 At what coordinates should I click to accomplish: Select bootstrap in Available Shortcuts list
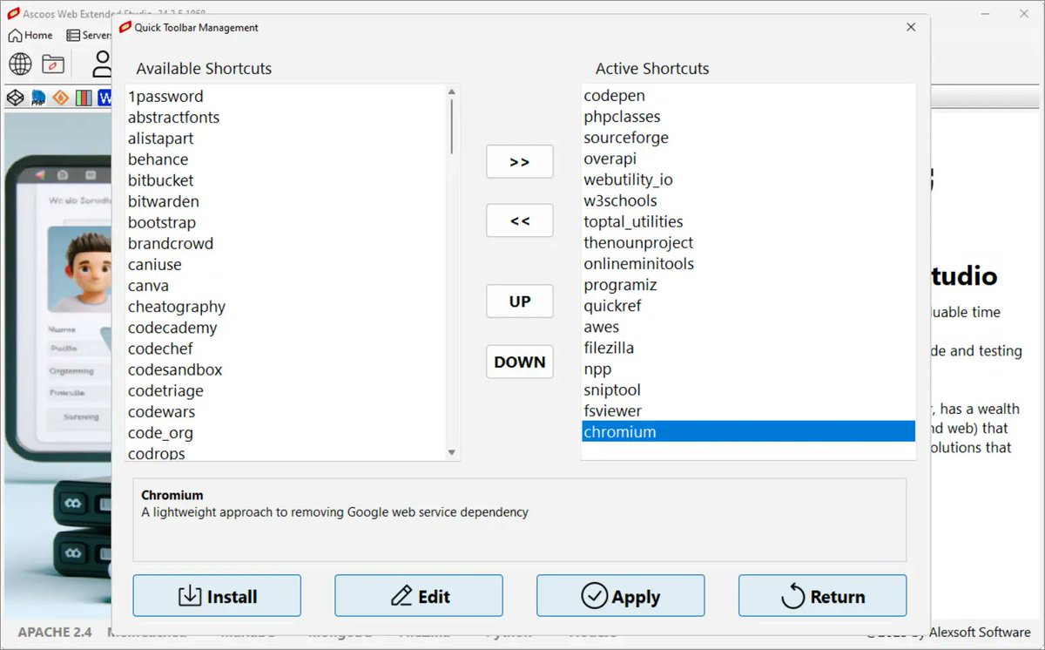(162, 222)
